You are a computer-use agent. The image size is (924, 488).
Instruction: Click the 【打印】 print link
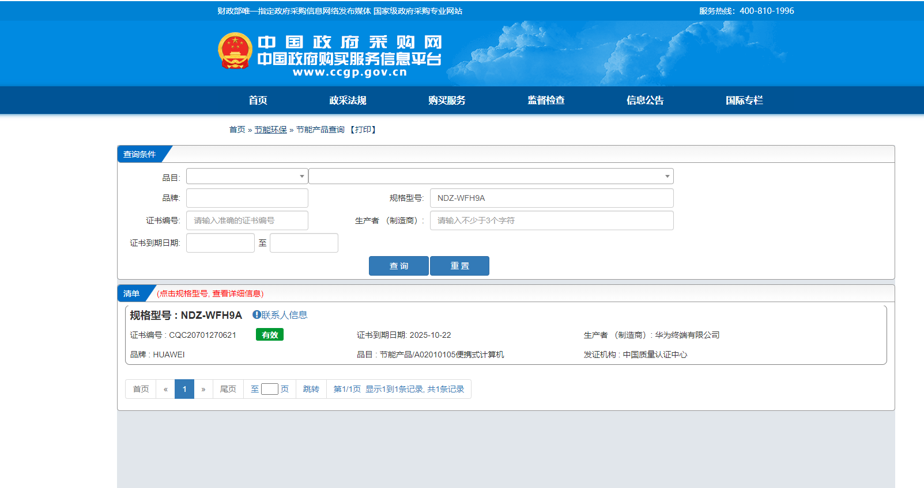click(x=363, y=130)
